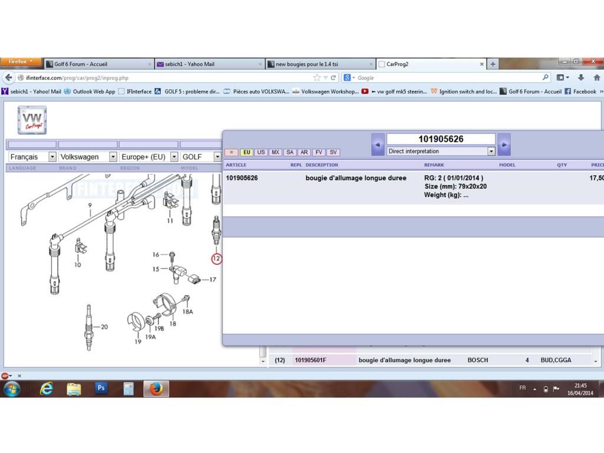Open Photoshop from the taskbar

101,388
